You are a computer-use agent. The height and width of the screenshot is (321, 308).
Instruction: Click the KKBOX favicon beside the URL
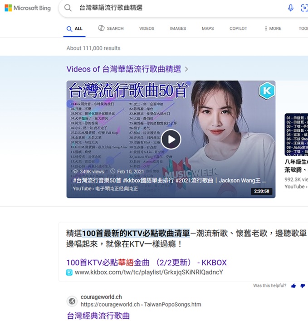coord(69,273)
